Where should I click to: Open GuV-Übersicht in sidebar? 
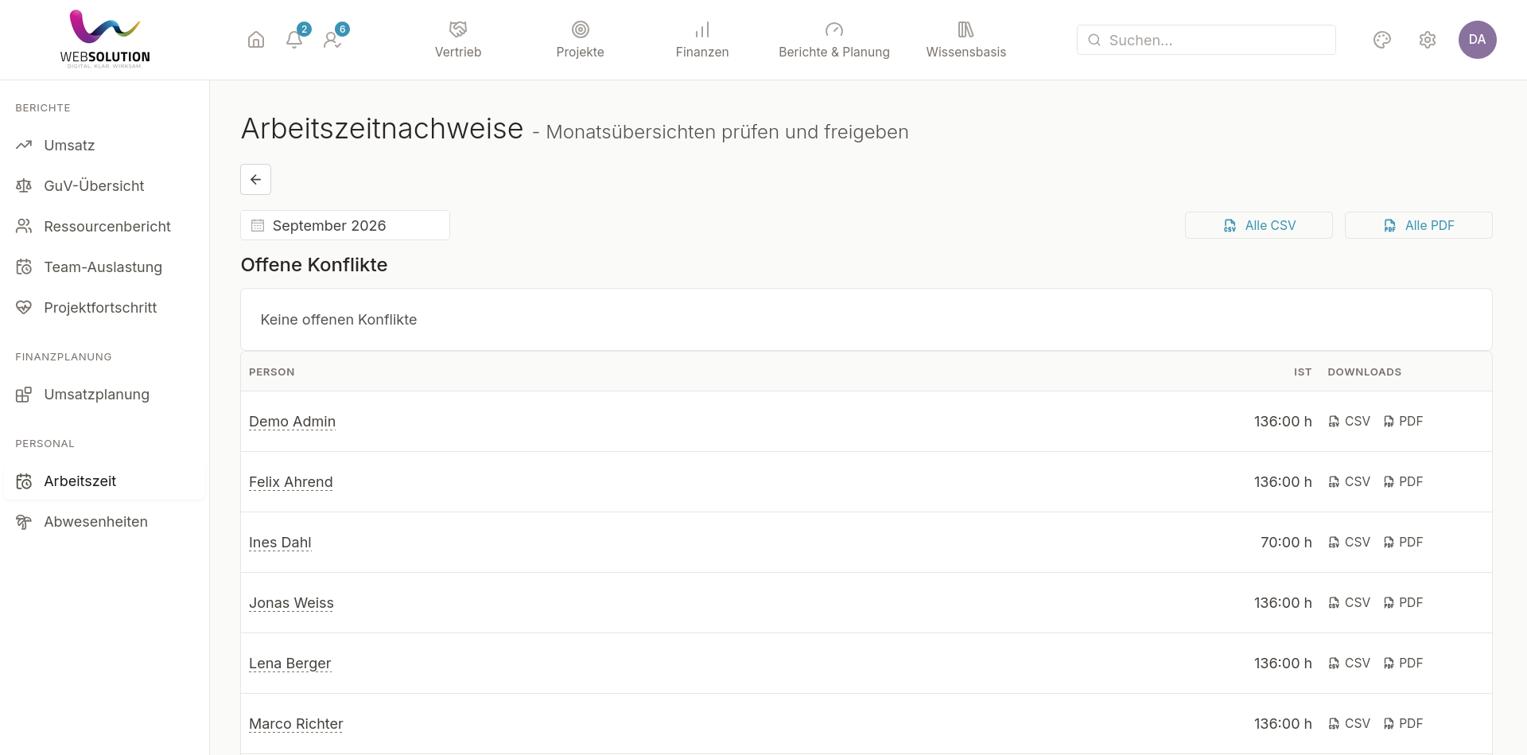pos(103,186)
